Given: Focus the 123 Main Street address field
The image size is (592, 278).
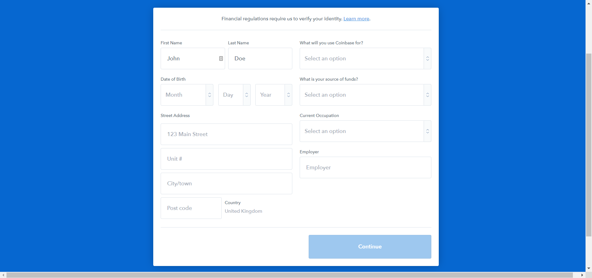Looking at the screenshot, I should [226, 134].
